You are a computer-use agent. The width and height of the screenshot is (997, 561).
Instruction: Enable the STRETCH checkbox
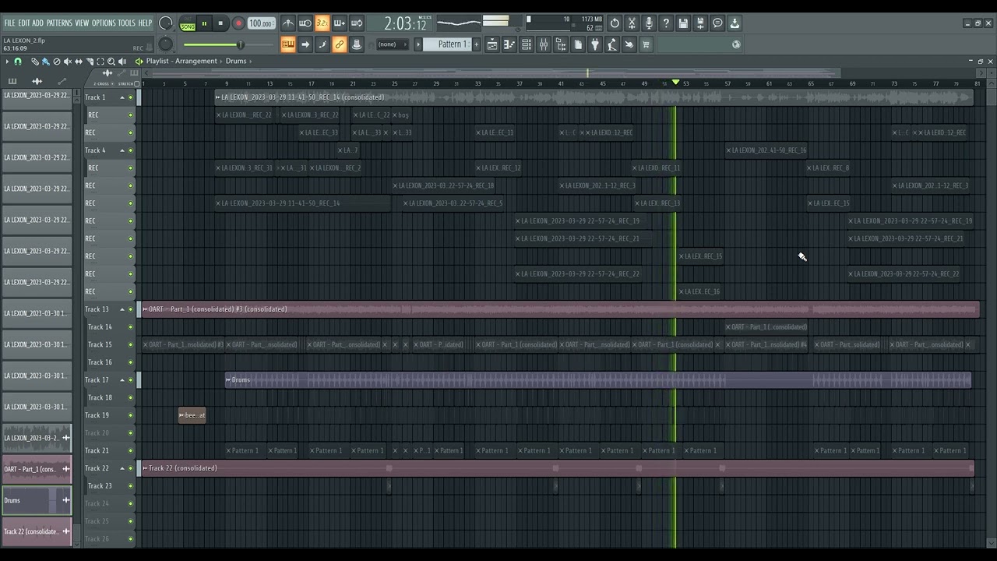click(x=136, y=83)
